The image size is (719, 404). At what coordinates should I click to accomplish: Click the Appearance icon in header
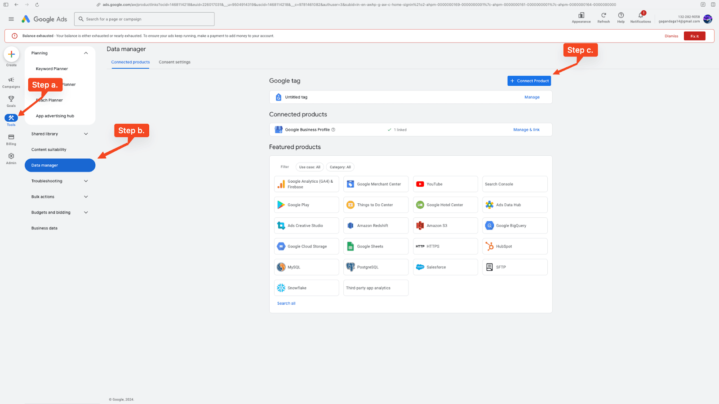(581, 16)
